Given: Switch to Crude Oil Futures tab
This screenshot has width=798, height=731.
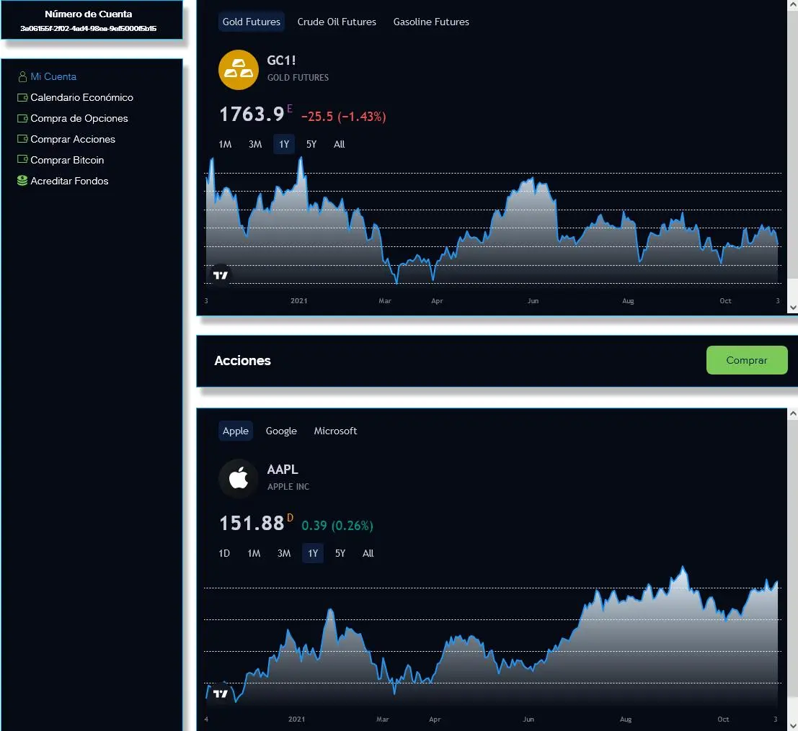Looking at the screenshot, I should pos(337,22).
